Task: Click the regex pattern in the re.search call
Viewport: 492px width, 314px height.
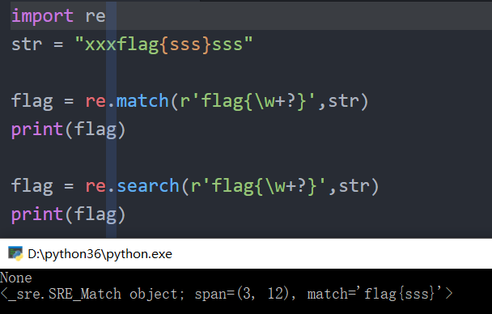Action: (x=259, y=186)
